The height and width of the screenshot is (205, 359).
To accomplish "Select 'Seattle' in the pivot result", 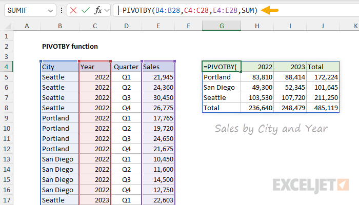I will coord(222,98).
